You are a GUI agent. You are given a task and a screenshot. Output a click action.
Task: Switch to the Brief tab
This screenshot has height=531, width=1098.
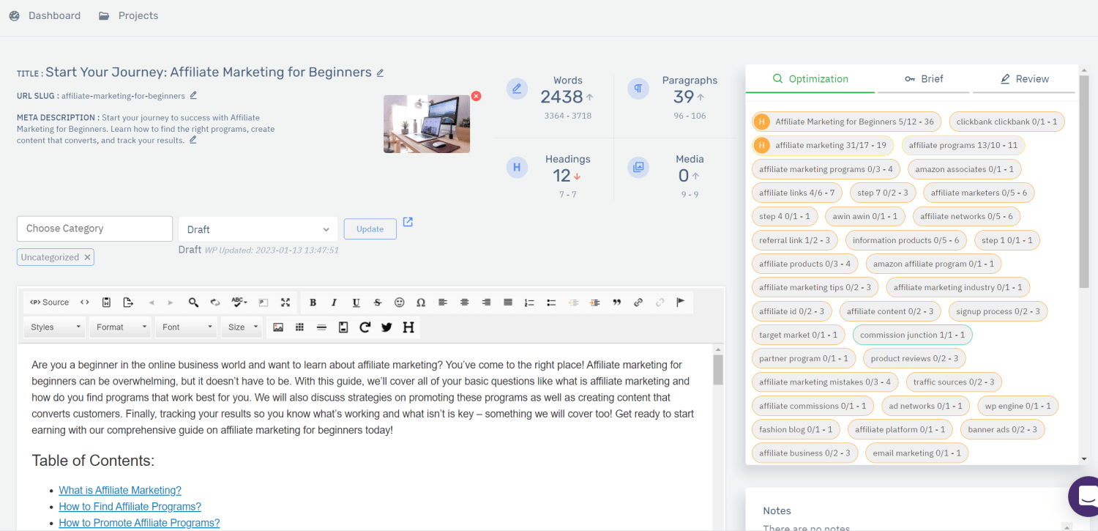point(924,79)
